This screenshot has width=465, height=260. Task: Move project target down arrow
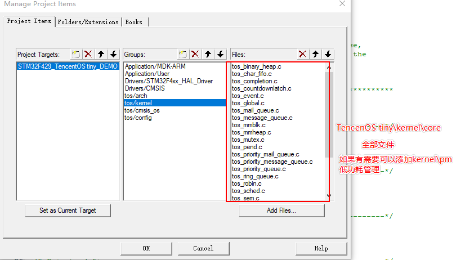[x=113, y=54]
